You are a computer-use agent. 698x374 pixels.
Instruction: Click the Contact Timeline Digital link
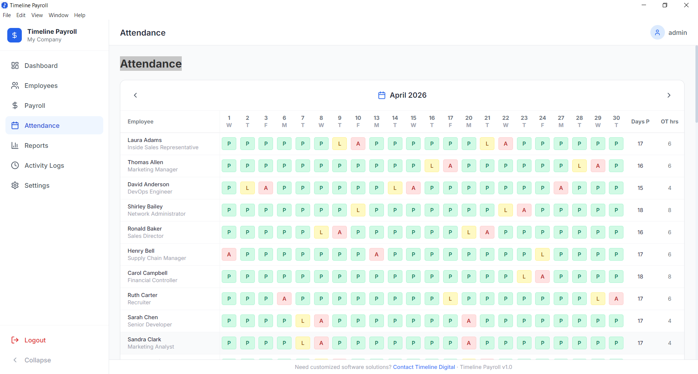point(424,367)
